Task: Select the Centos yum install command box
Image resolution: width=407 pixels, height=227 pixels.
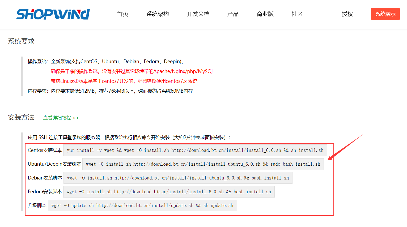Action: (x=195, y=150)
